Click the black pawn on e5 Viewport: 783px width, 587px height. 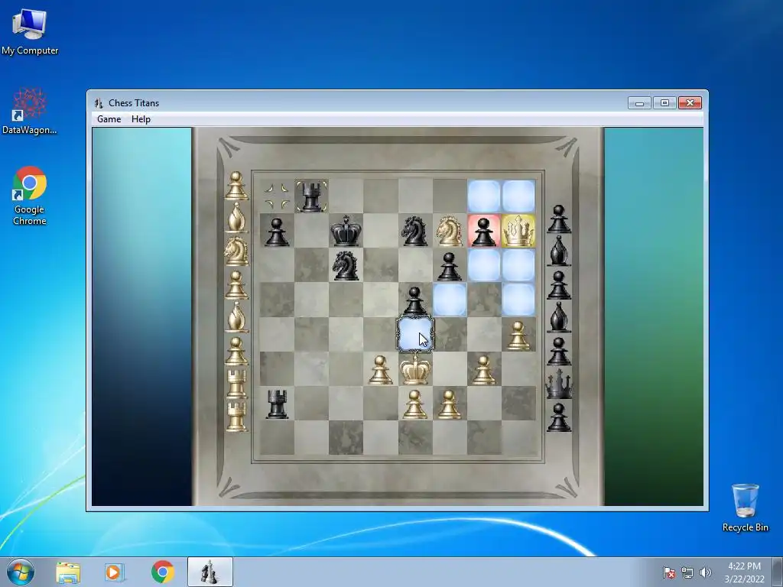point(414,300)
